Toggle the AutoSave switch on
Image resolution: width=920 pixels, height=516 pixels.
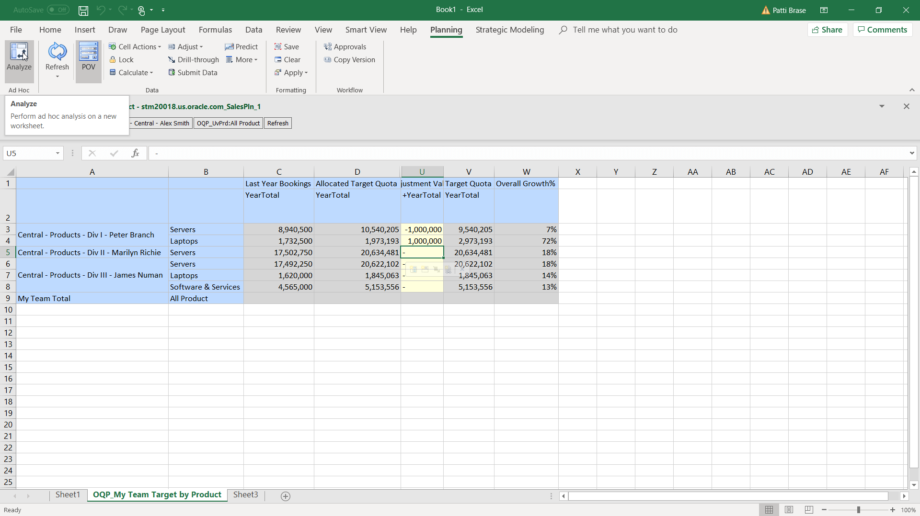point(57,10)
